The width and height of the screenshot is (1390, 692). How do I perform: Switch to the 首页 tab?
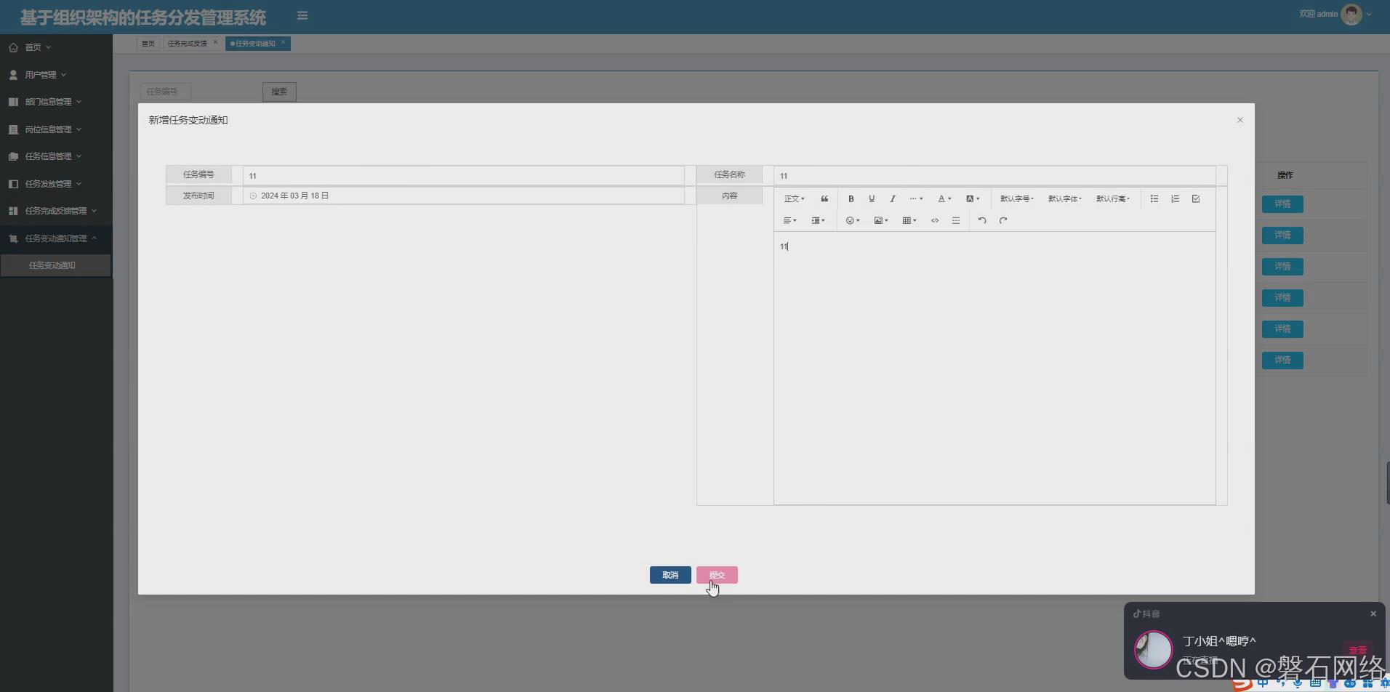[x=148, y=44]
